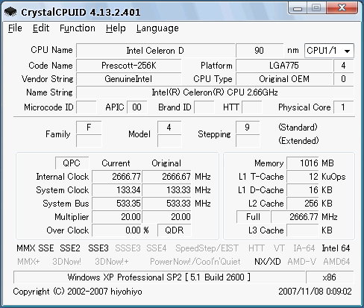The image size is (364, 308).
Task: Close the CrystalCPUID window
Action: tap(342, 8)
